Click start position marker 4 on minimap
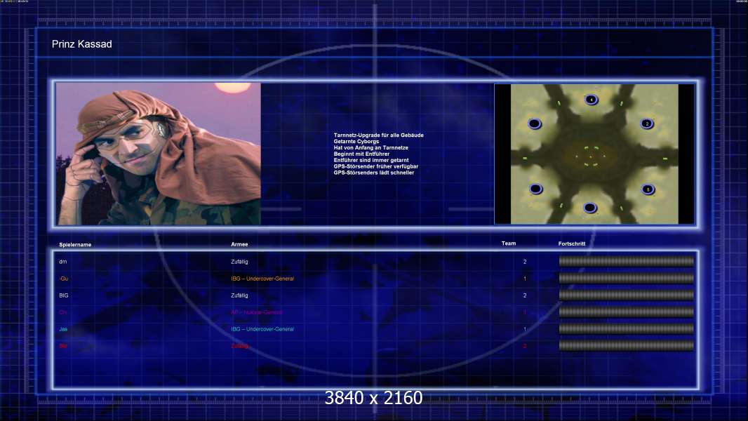The width and height of the screenshot is (748, 421). [591, 100]
